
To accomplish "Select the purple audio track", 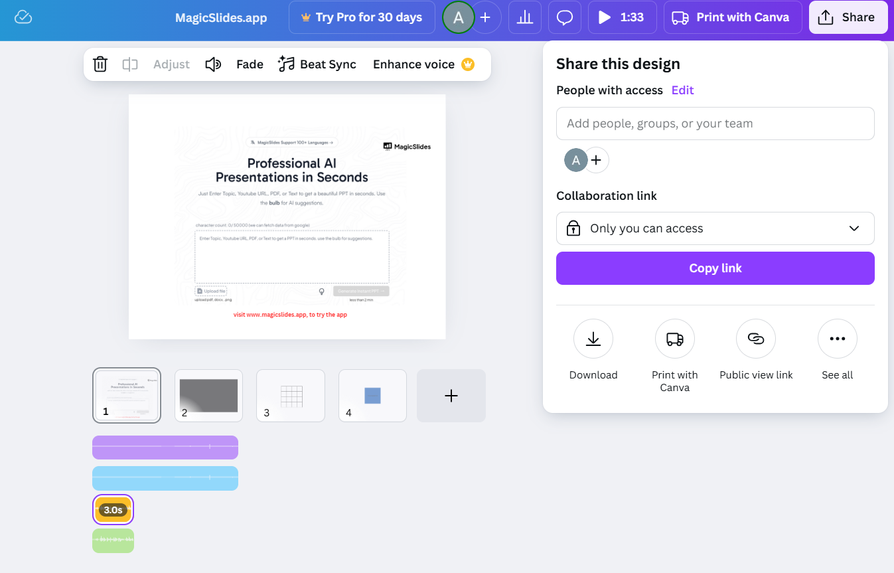I will (165, 448).
